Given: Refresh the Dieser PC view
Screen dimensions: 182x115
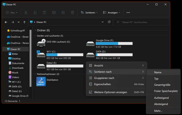Looking at the screenshot, I should pyautogui.click(x=109, y=22).
